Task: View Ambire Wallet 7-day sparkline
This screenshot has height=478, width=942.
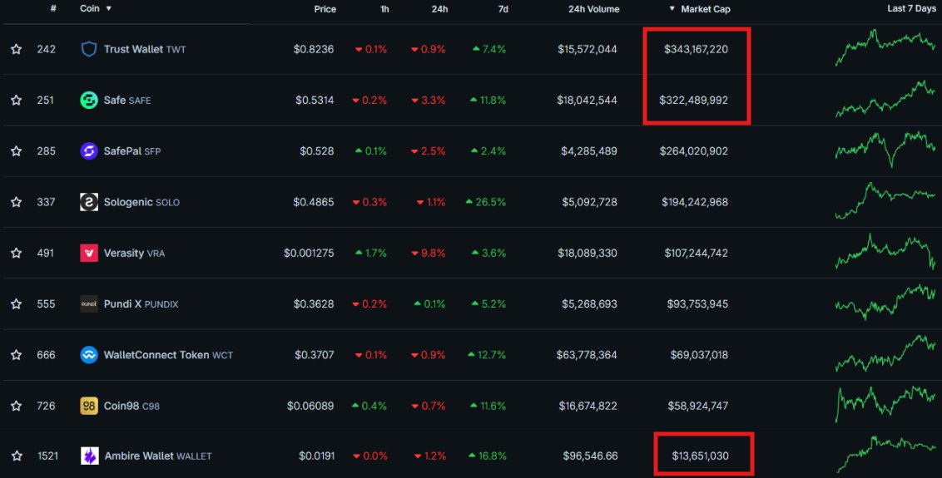Action: (885, 454)
